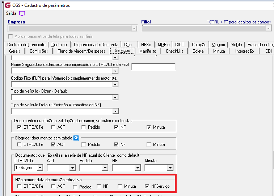Viewport: 274px width, 196px height.
Task: Switch to the Mobile tab
Action: (236, 45)
